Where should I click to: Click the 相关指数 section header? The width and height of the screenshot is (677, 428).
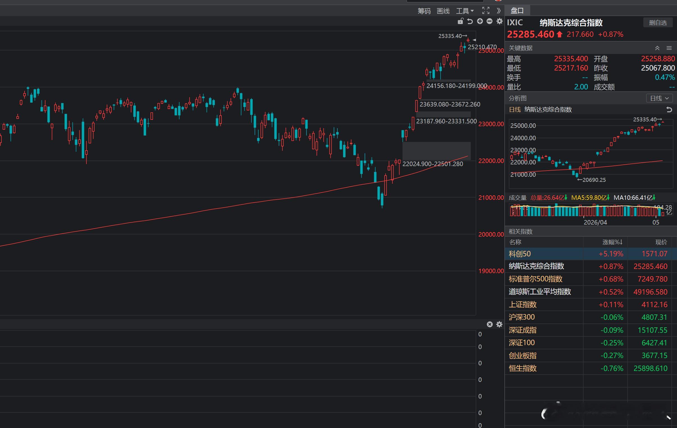click(521, 232)
